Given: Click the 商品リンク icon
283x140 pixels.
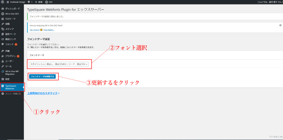Looking at the screenshot, I should click(x=2, y=39).
